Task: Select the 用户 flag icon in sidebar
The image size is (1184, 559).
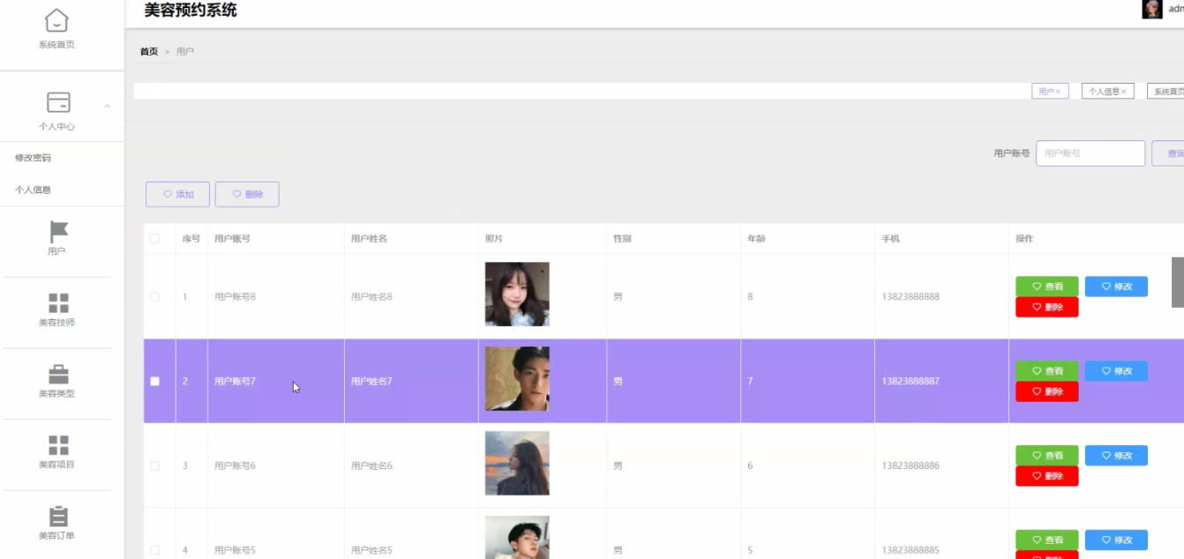Action: point(58,232)
